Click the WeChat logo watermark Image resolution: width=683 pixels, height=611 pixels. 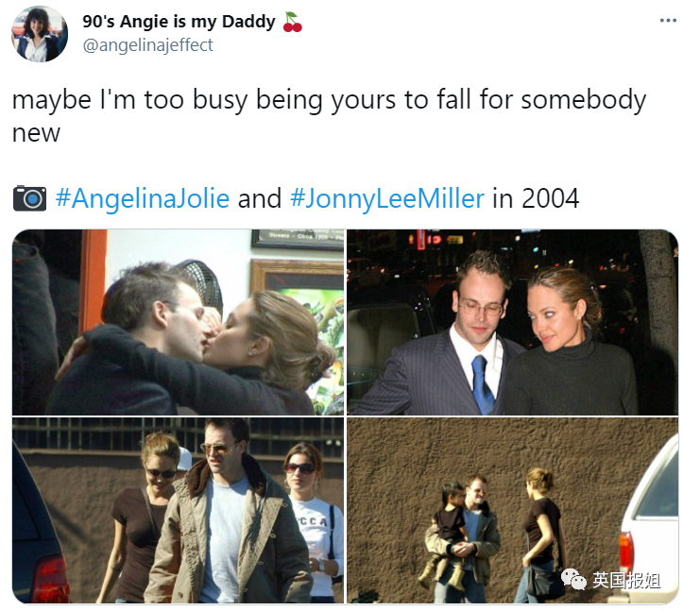[573, 579]
